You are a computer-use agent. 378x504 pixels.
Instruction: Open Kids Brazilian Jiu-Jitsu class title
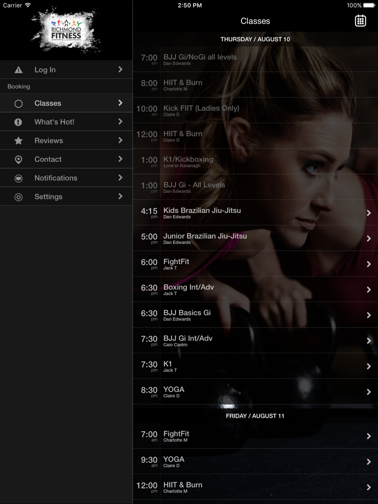202,210
